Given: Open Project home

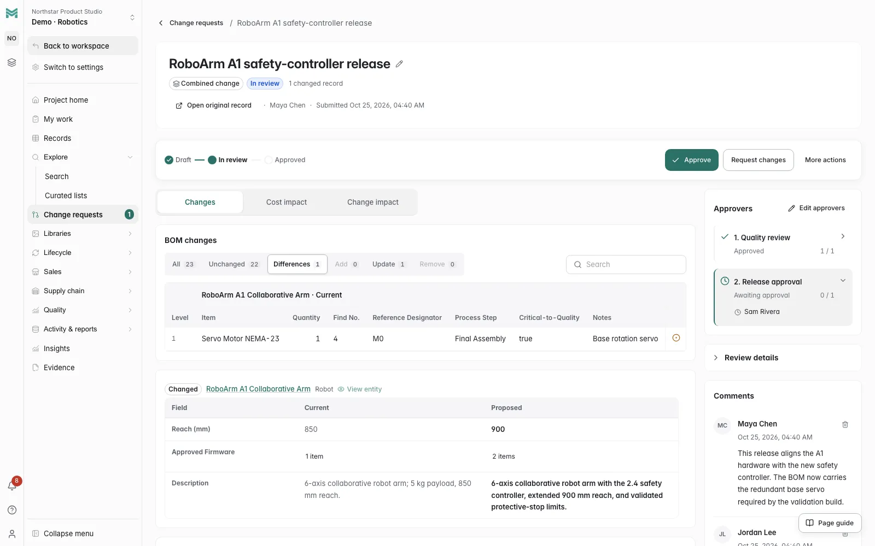Looking at the screenshot, I should coord(83,100).
